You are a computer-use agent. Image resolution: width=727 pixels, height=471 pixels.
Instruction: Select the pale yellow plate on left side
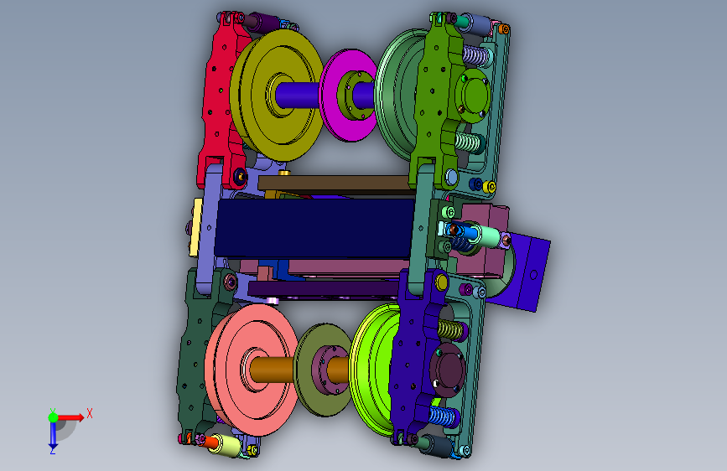click(195, 228)
